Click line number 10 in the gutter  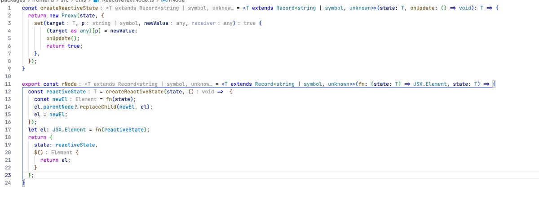tap(8, 76)
